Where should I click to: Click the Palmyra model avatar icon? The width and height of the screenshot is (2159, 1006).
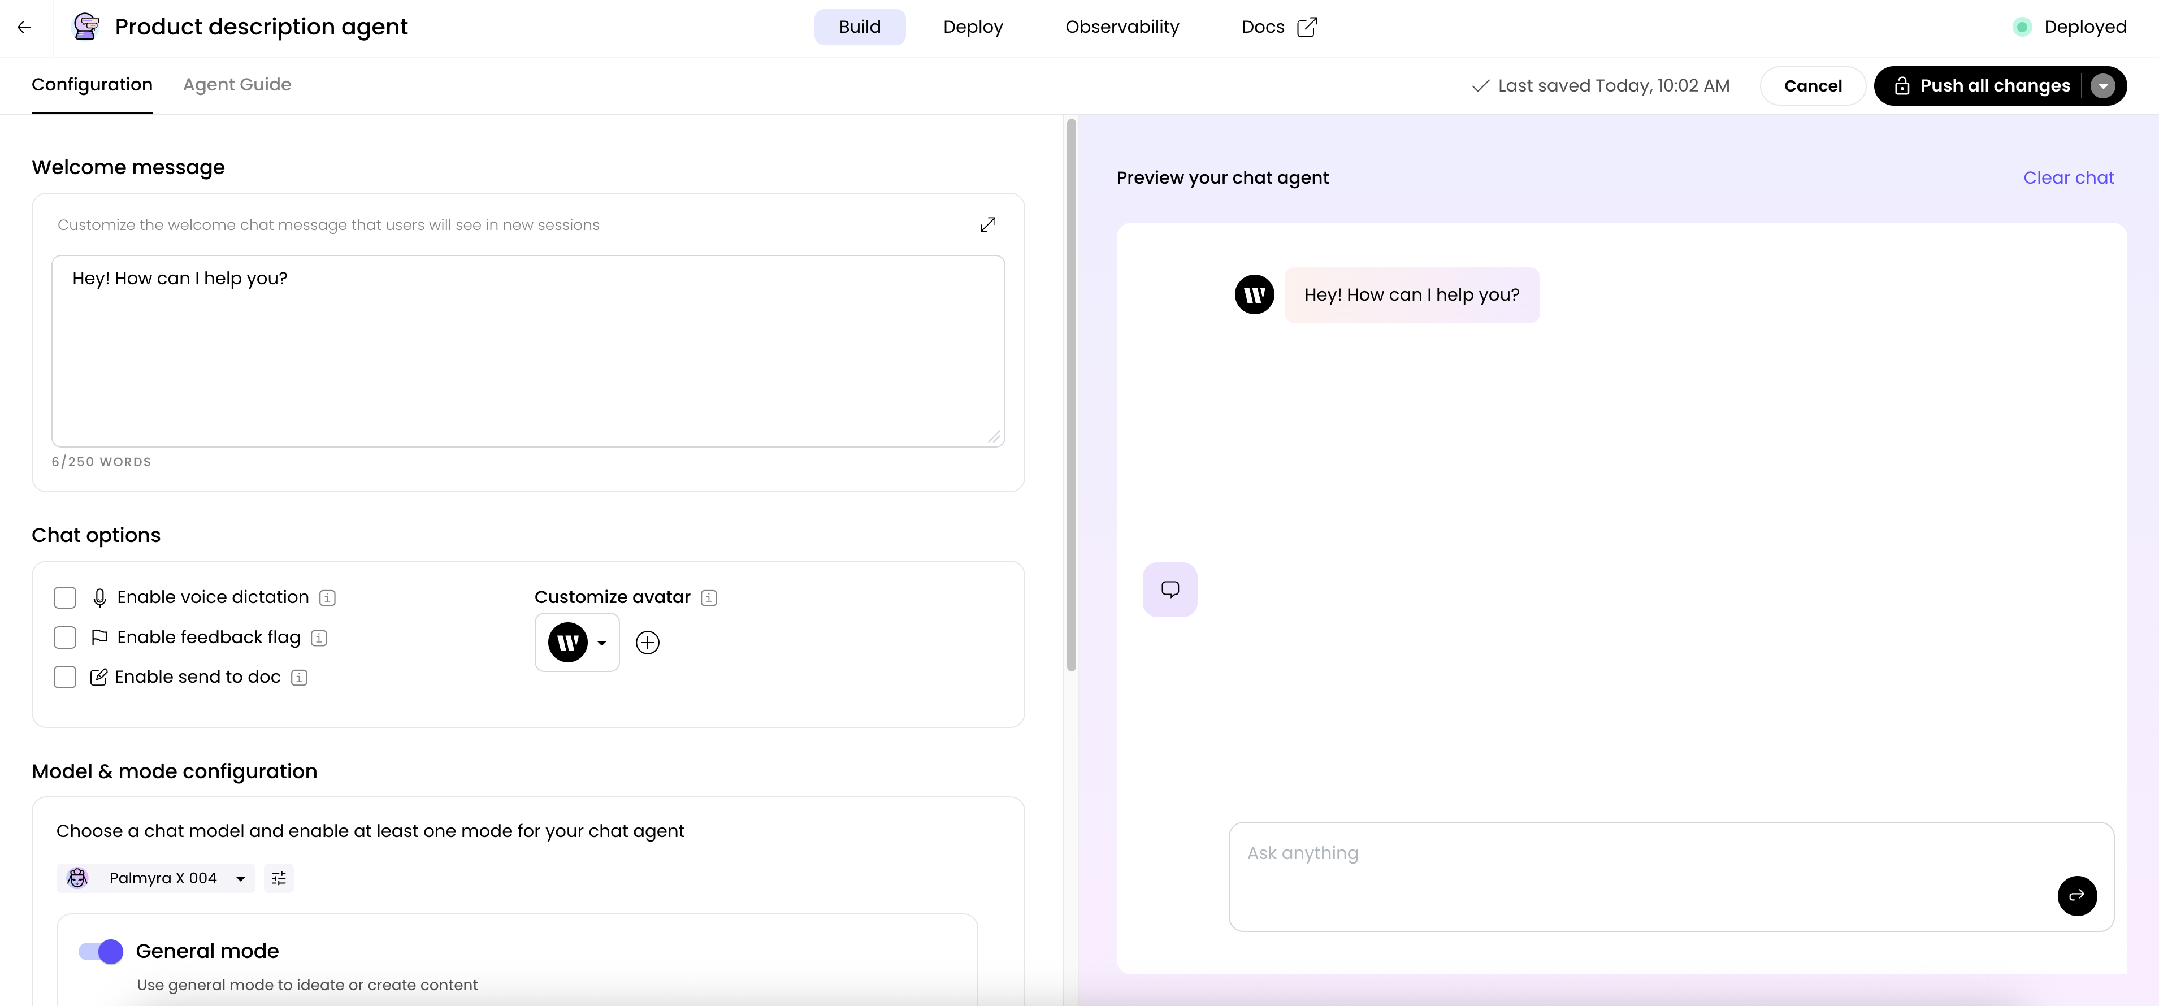tap(77, 878)
